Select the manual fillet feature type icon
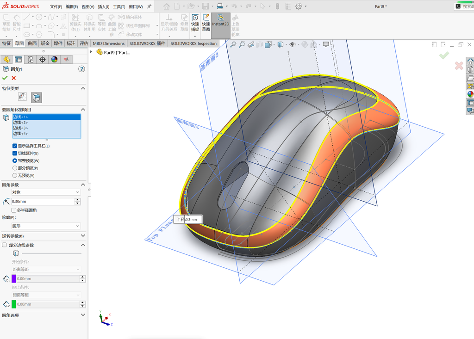474x339 pixels. 36,97
